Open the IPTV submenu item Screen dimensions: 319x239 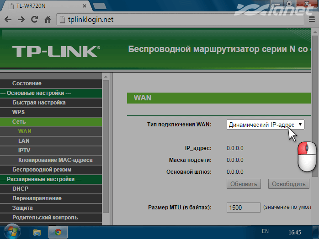[x=51, y=150]
